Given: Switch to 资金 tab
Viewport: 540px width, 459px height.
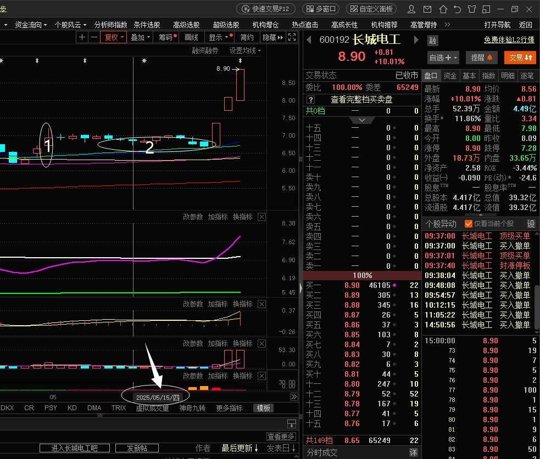Looking at the screenshot, I should [450, 76].
